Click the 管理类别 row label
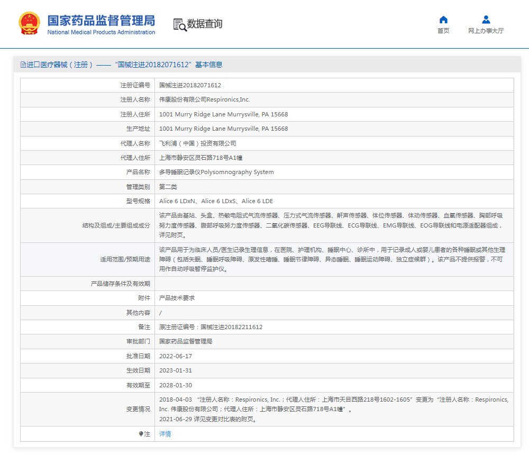The height and width of the screenshot is (454, 529). (x=138, y=187)
